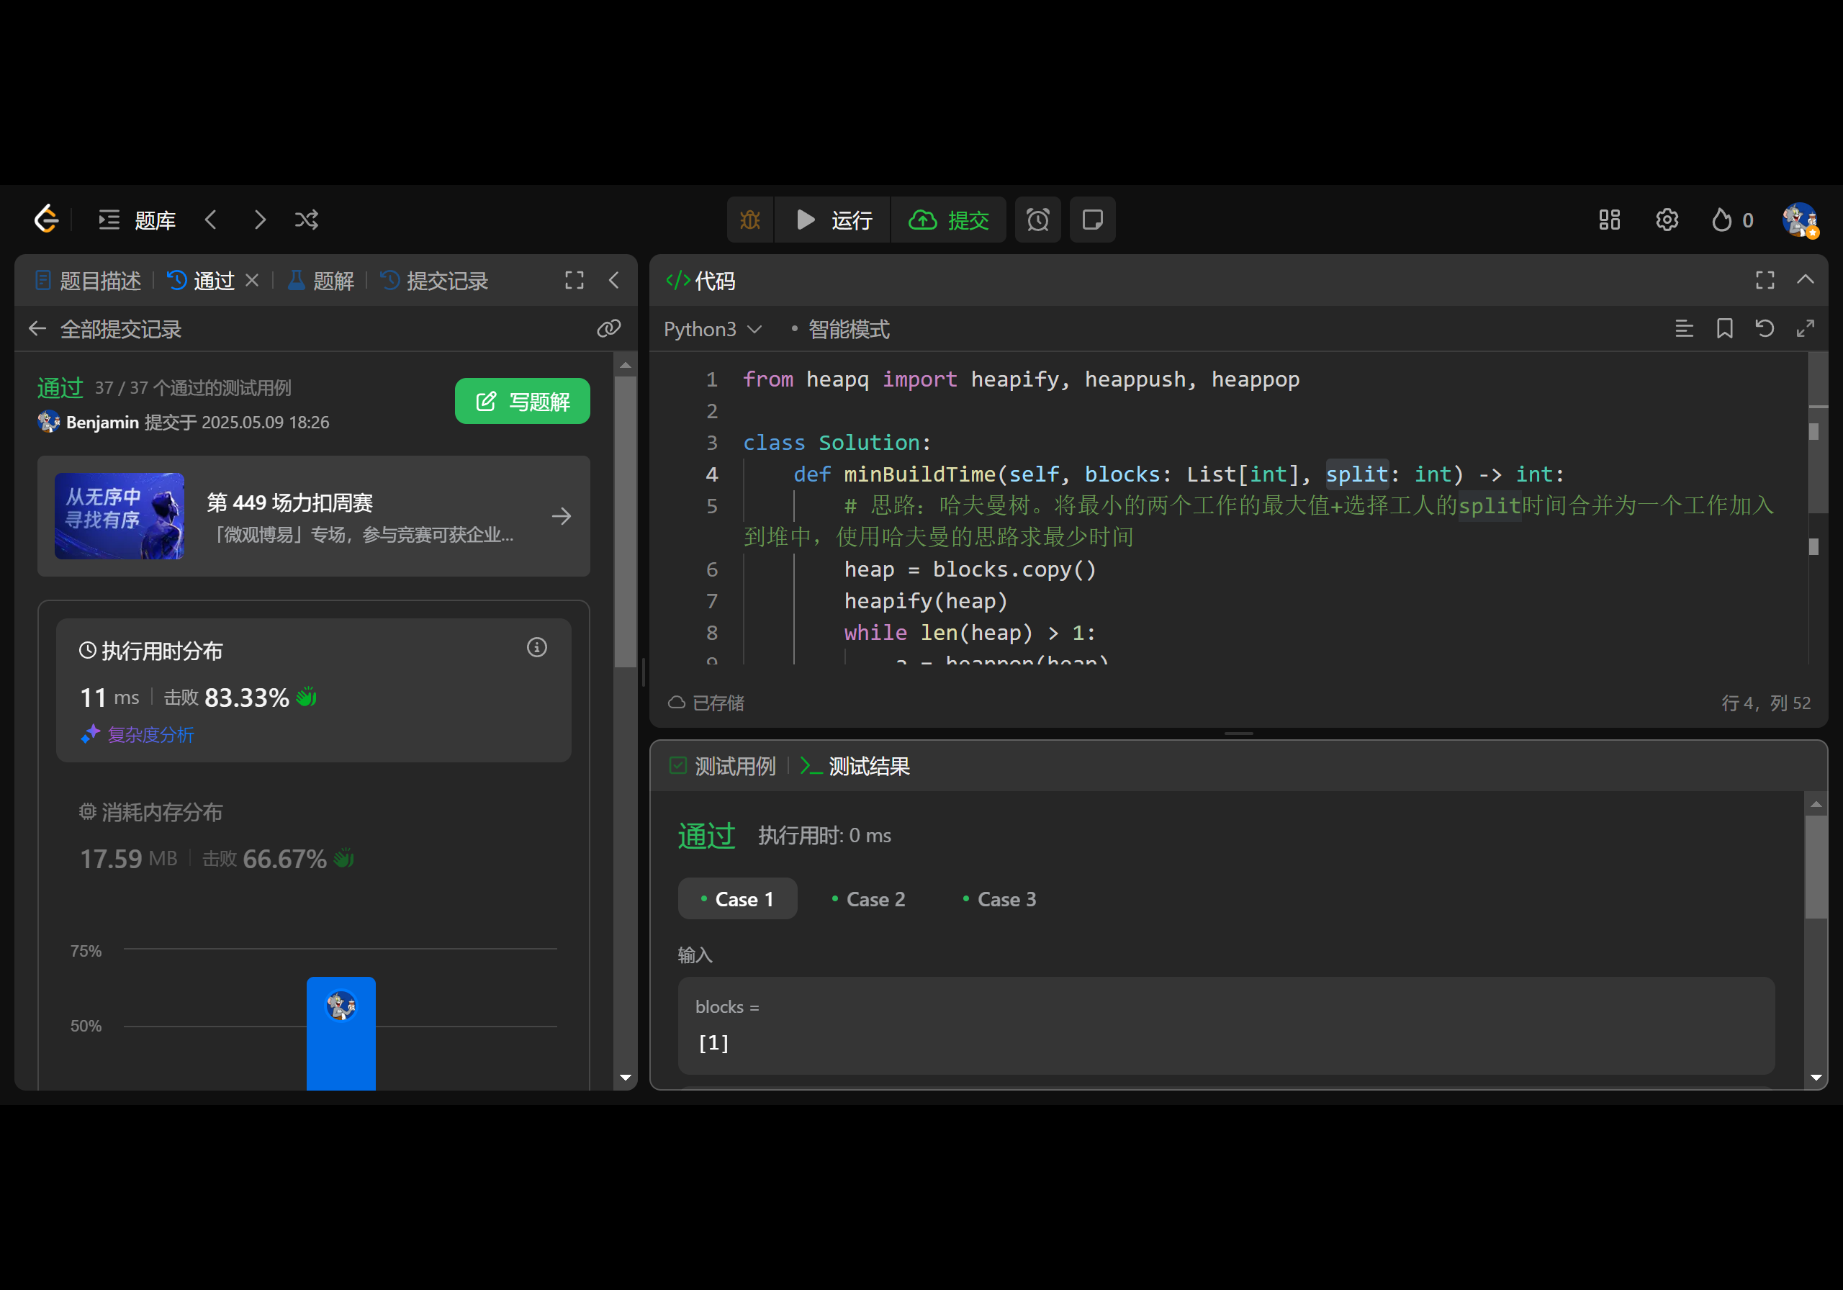Select Case 3 test case
Screen dimensions: 1843x1290
[999, 899]
